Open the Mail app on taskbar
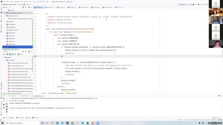The image size is (223, 125). coord(57,123)
